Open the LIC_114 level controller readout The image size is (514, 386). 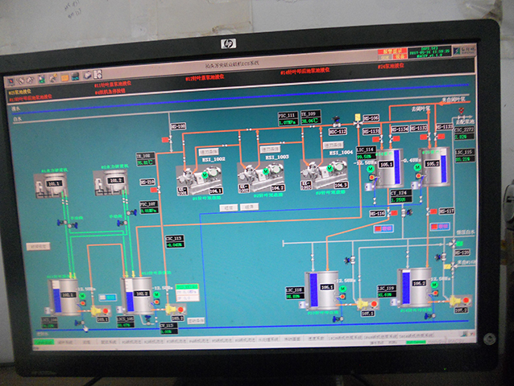(365, 153)
